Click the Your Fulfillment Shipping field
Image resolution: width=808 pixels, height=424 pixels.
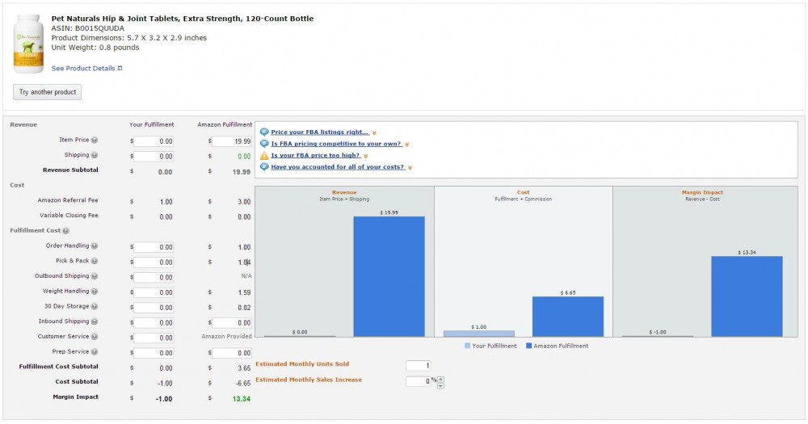(154, 156)
